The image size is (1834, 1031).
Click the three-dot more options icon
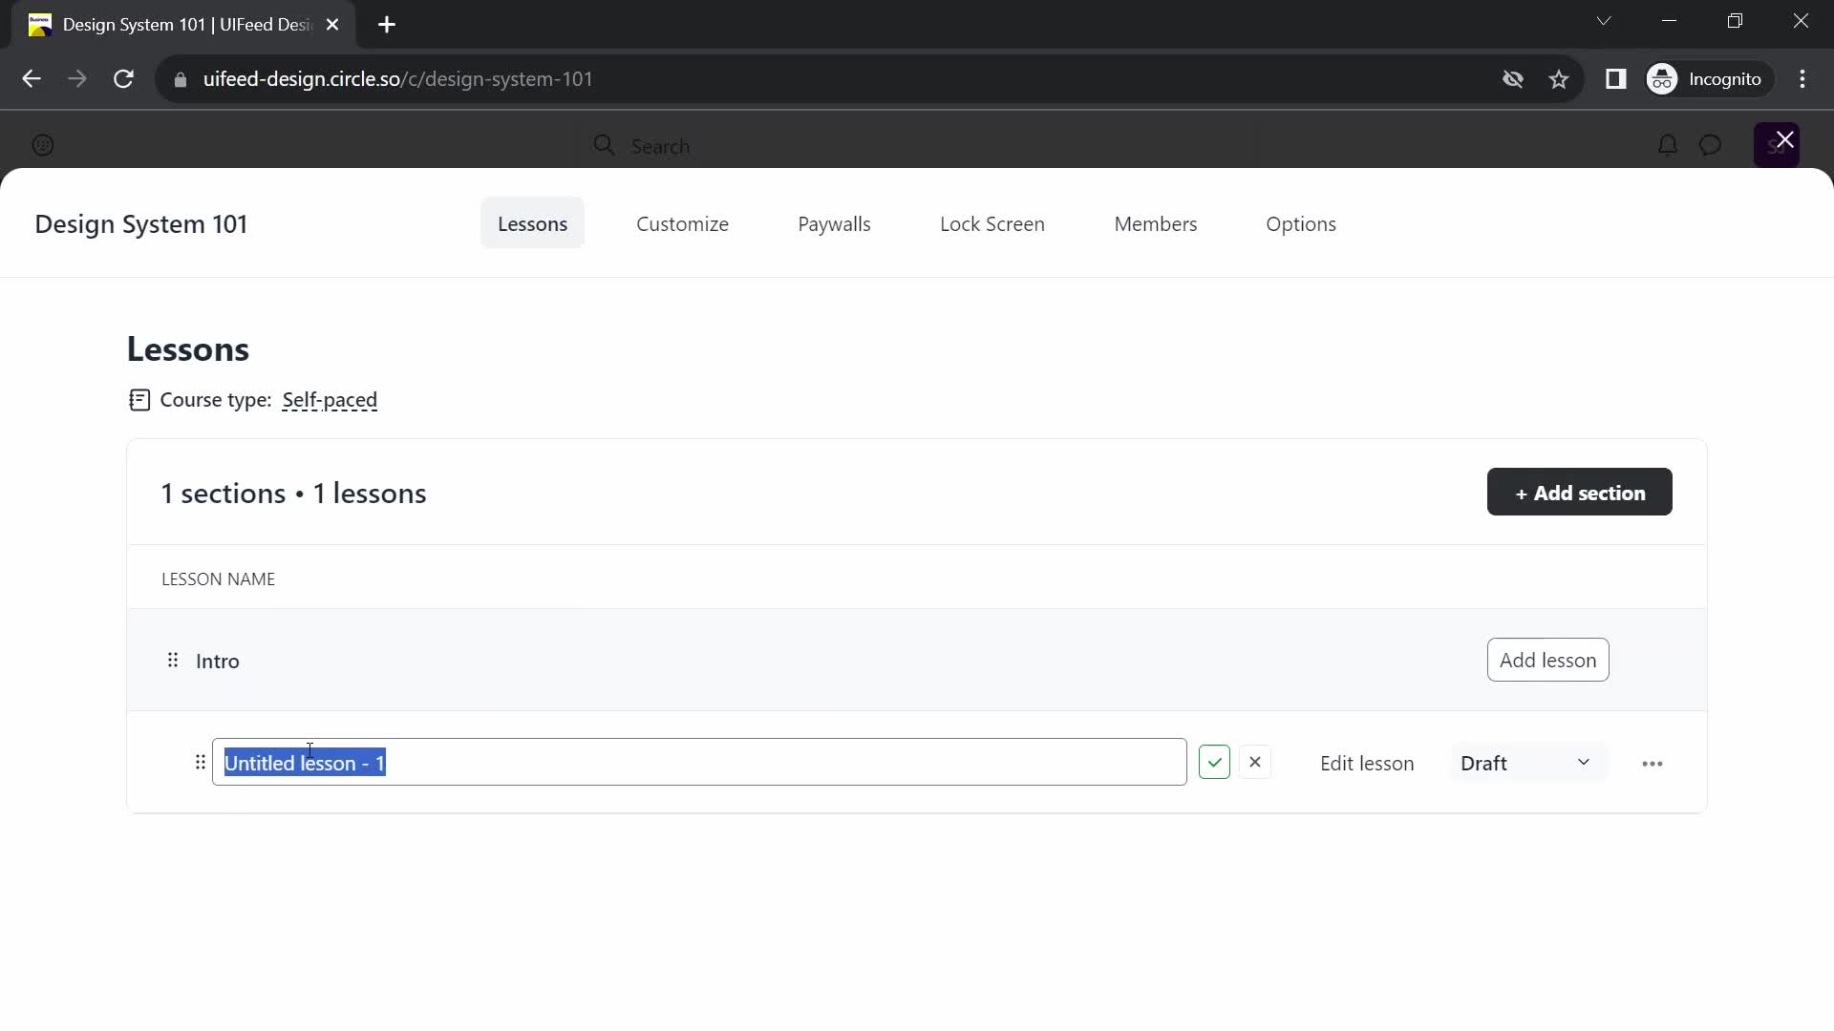[1653, 763]
